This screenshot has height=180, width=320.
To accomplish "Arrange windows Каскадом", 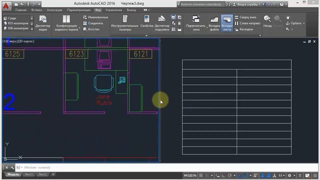I will coord(244,29).
